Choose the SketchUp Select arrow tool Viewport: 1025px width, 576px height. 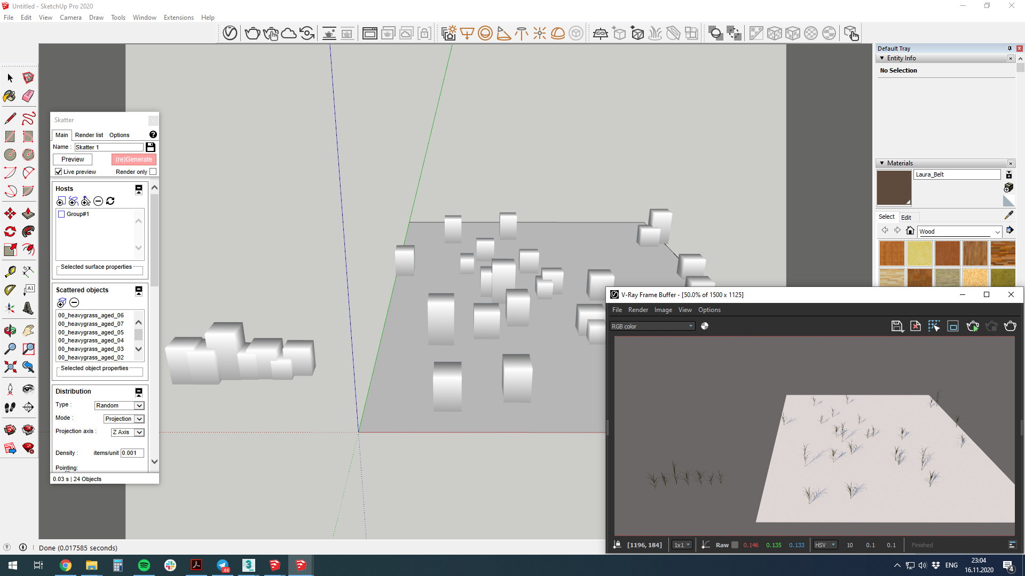pyautogui.click(x=10, y=78)
